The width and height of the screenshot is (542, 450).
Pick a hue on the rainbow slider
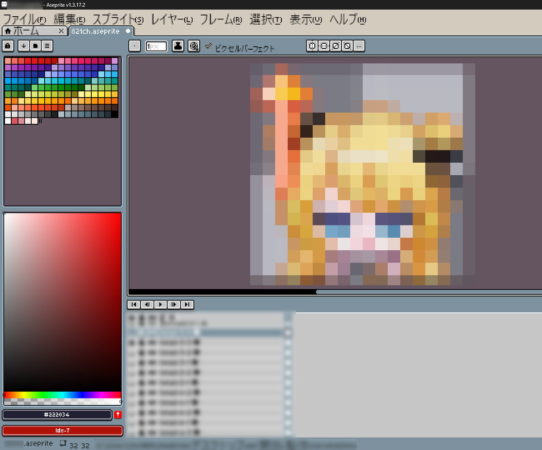coord(62,395)
